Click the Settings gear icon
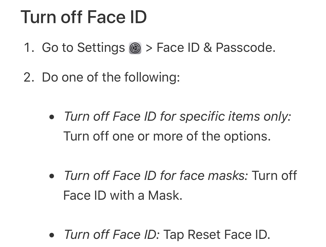 coord(135,48)
